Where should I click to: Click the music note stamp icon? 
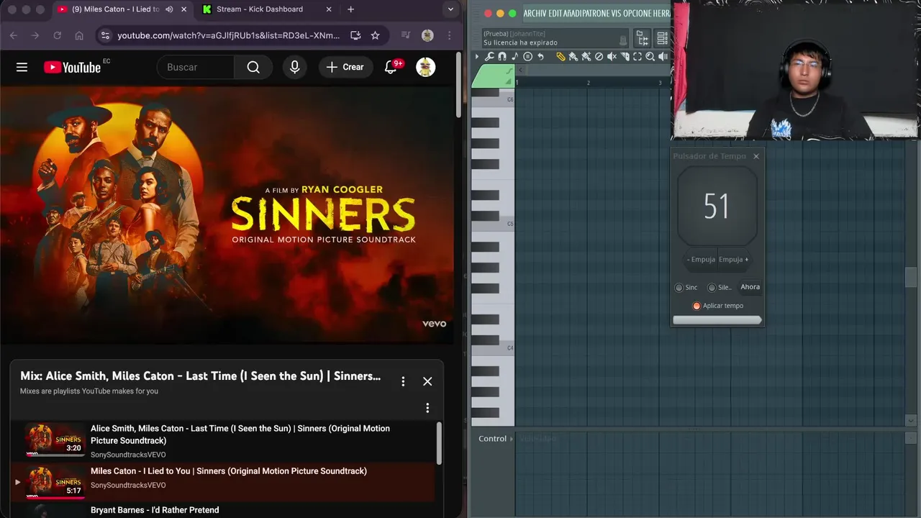click(x=514, y=56)
